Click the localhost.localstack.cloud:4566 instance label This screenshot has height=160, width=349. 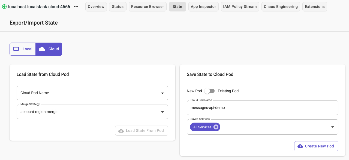click(39, 7)
